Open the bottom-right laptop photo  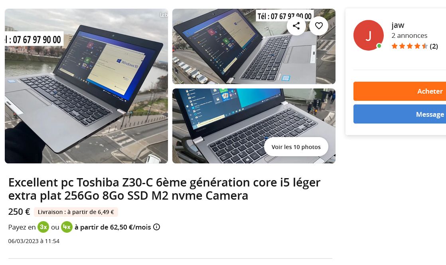(x=254, y=126)
